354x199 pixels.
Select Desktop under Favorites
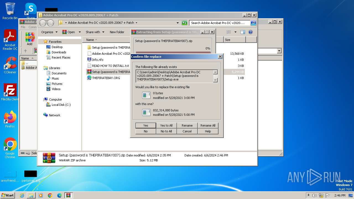point(57,47)
